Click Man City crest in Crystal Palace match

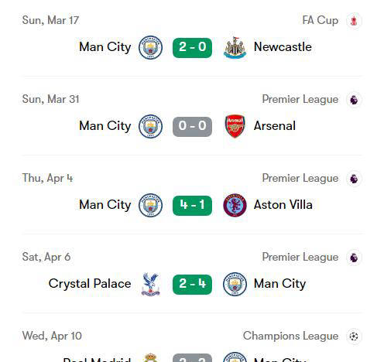[x=235, y=284]
